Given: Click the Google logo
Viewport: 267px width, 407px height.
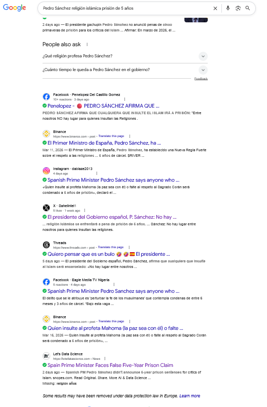Looking at the screenshot, I should click(x=15, y=8).
